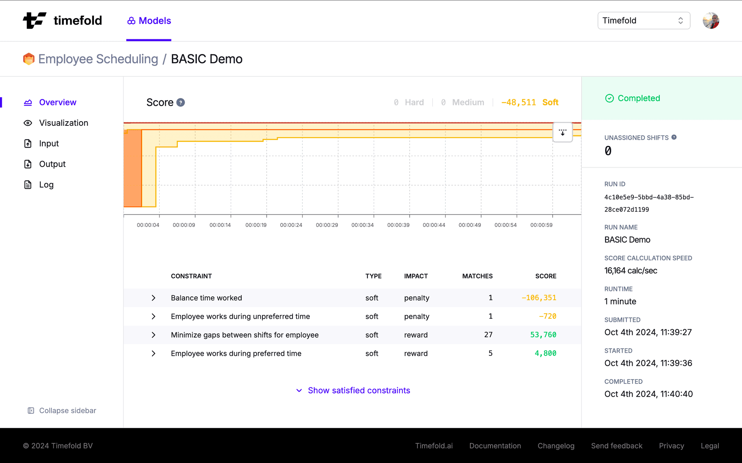
Task: Open Employee Scheduling breadcrumb link
Action: pyautogui.click(x=98, y=59)
